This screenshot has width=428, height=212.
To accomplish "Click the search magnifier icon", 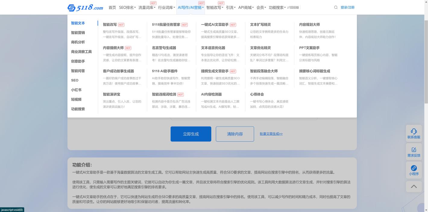I will [336, 8].
